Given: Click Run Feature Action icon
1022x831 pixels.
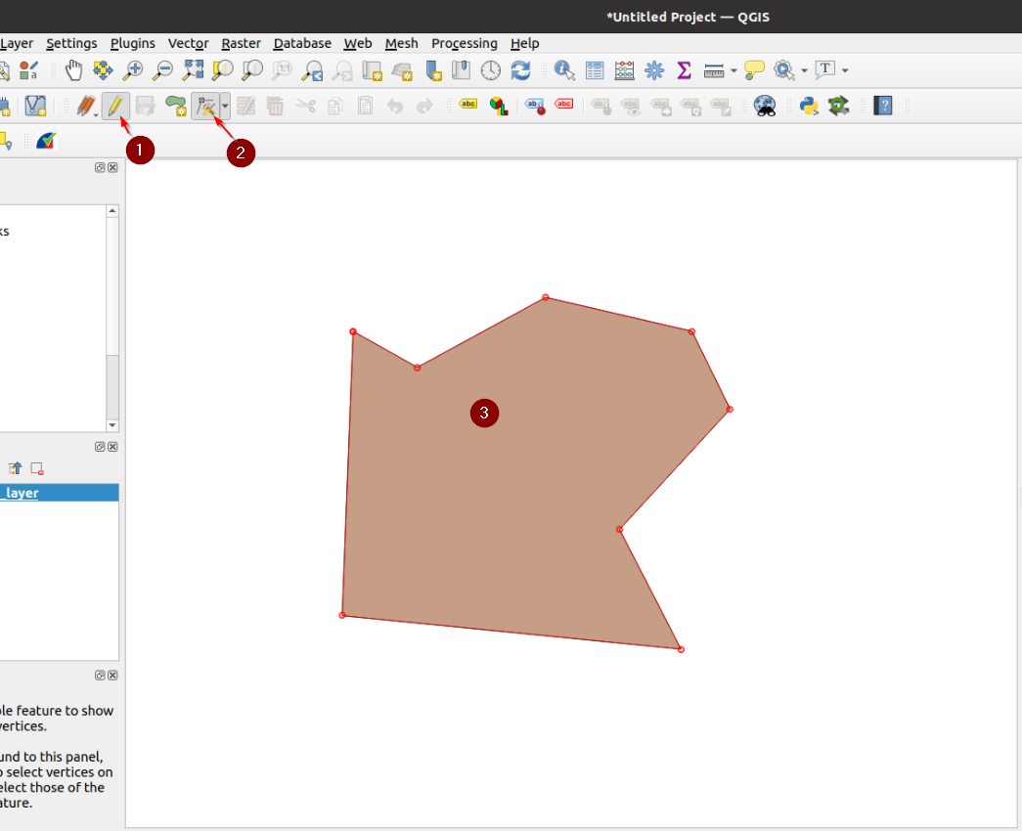Looking at the screenshot, I should tap(784, 69).
